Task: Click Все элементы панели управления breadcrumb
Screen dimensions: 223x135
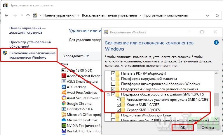Action: 109,15
